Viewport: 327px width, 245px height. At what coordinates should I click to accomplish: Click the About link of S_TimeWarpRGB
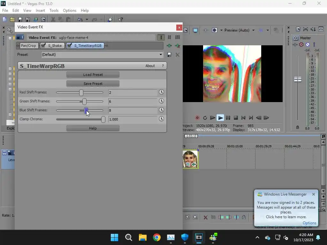(x=150, y=66)
